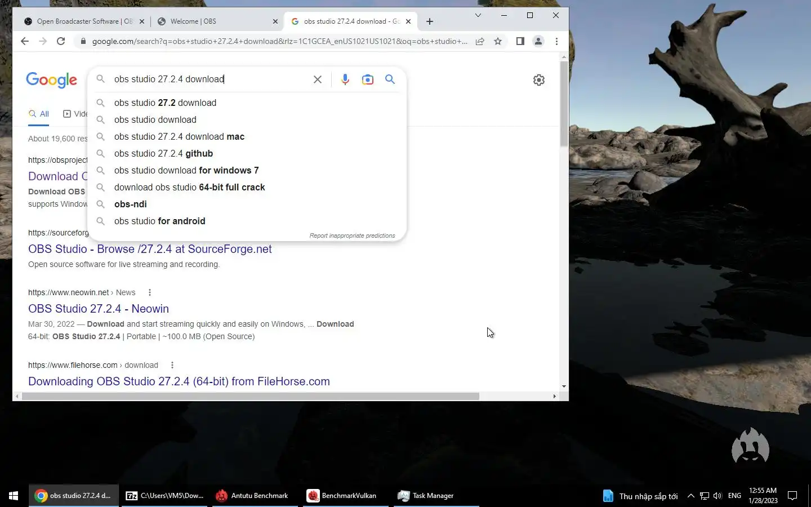Open volume control tray icon
Screen dimensions: 811x507
coord(718,496)
